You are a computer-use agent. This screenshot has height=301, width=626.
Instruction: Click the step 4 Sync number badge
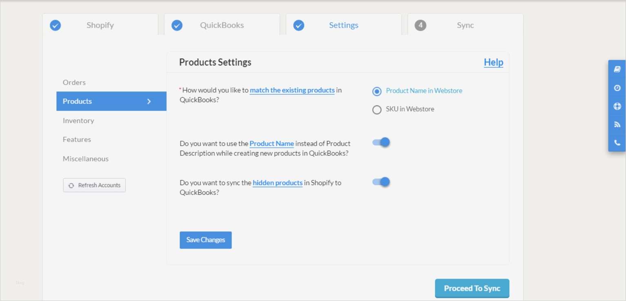click(420, 25)
